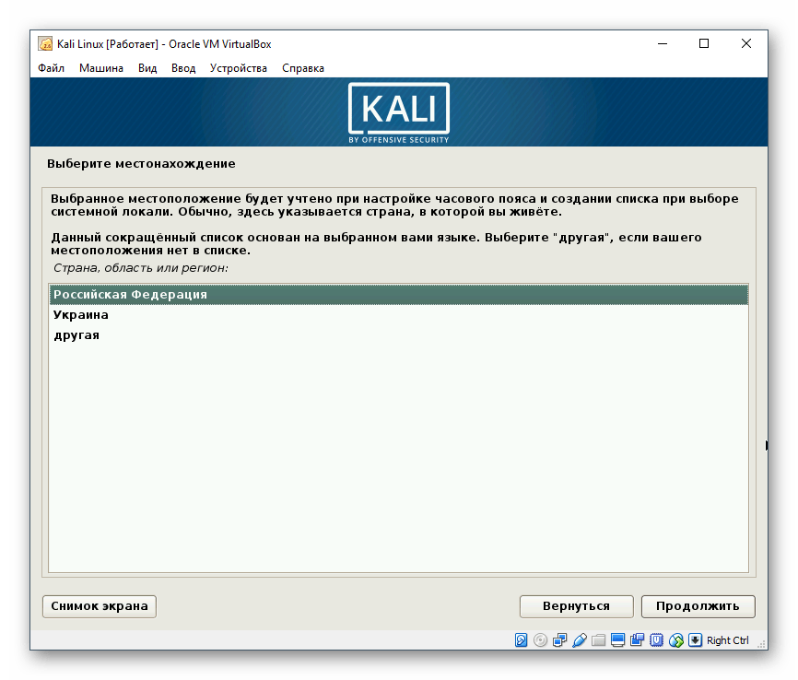Open shared folders status icon
Viewport: 798px width, 680px height.
point(597,639)
